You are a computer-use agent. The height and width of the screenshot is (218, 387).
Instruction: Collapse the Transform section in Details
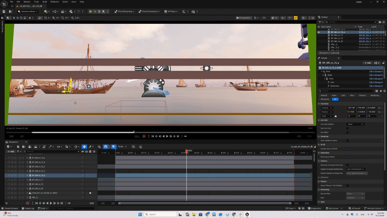tap(319, 104)
